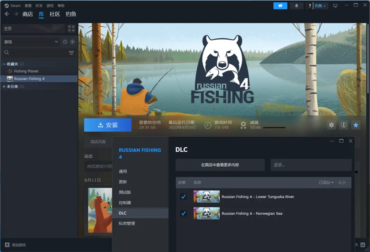Image resolution: width=370 pixels, height=252 pixels.
Task: Open the library advanced filter icon
Action: click(71, 53)
